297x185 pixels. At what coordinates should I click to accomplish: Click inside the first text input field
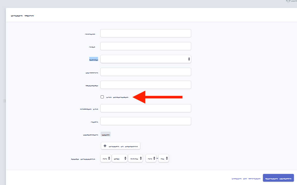click(x=146, y=33)
